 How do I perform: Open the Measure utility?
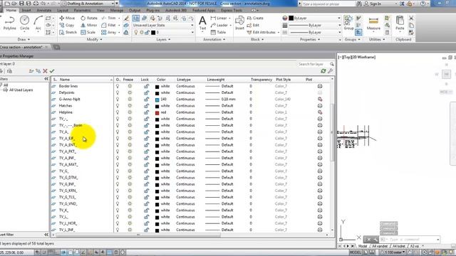(373, 23)
